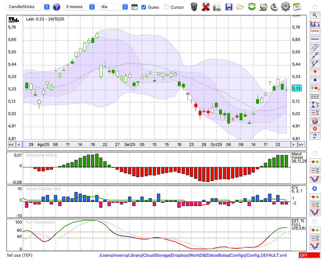This screenshot has width=325, height=260.
Task: Open the CandleSticks chart type dropdown
Action: point(29,7)
